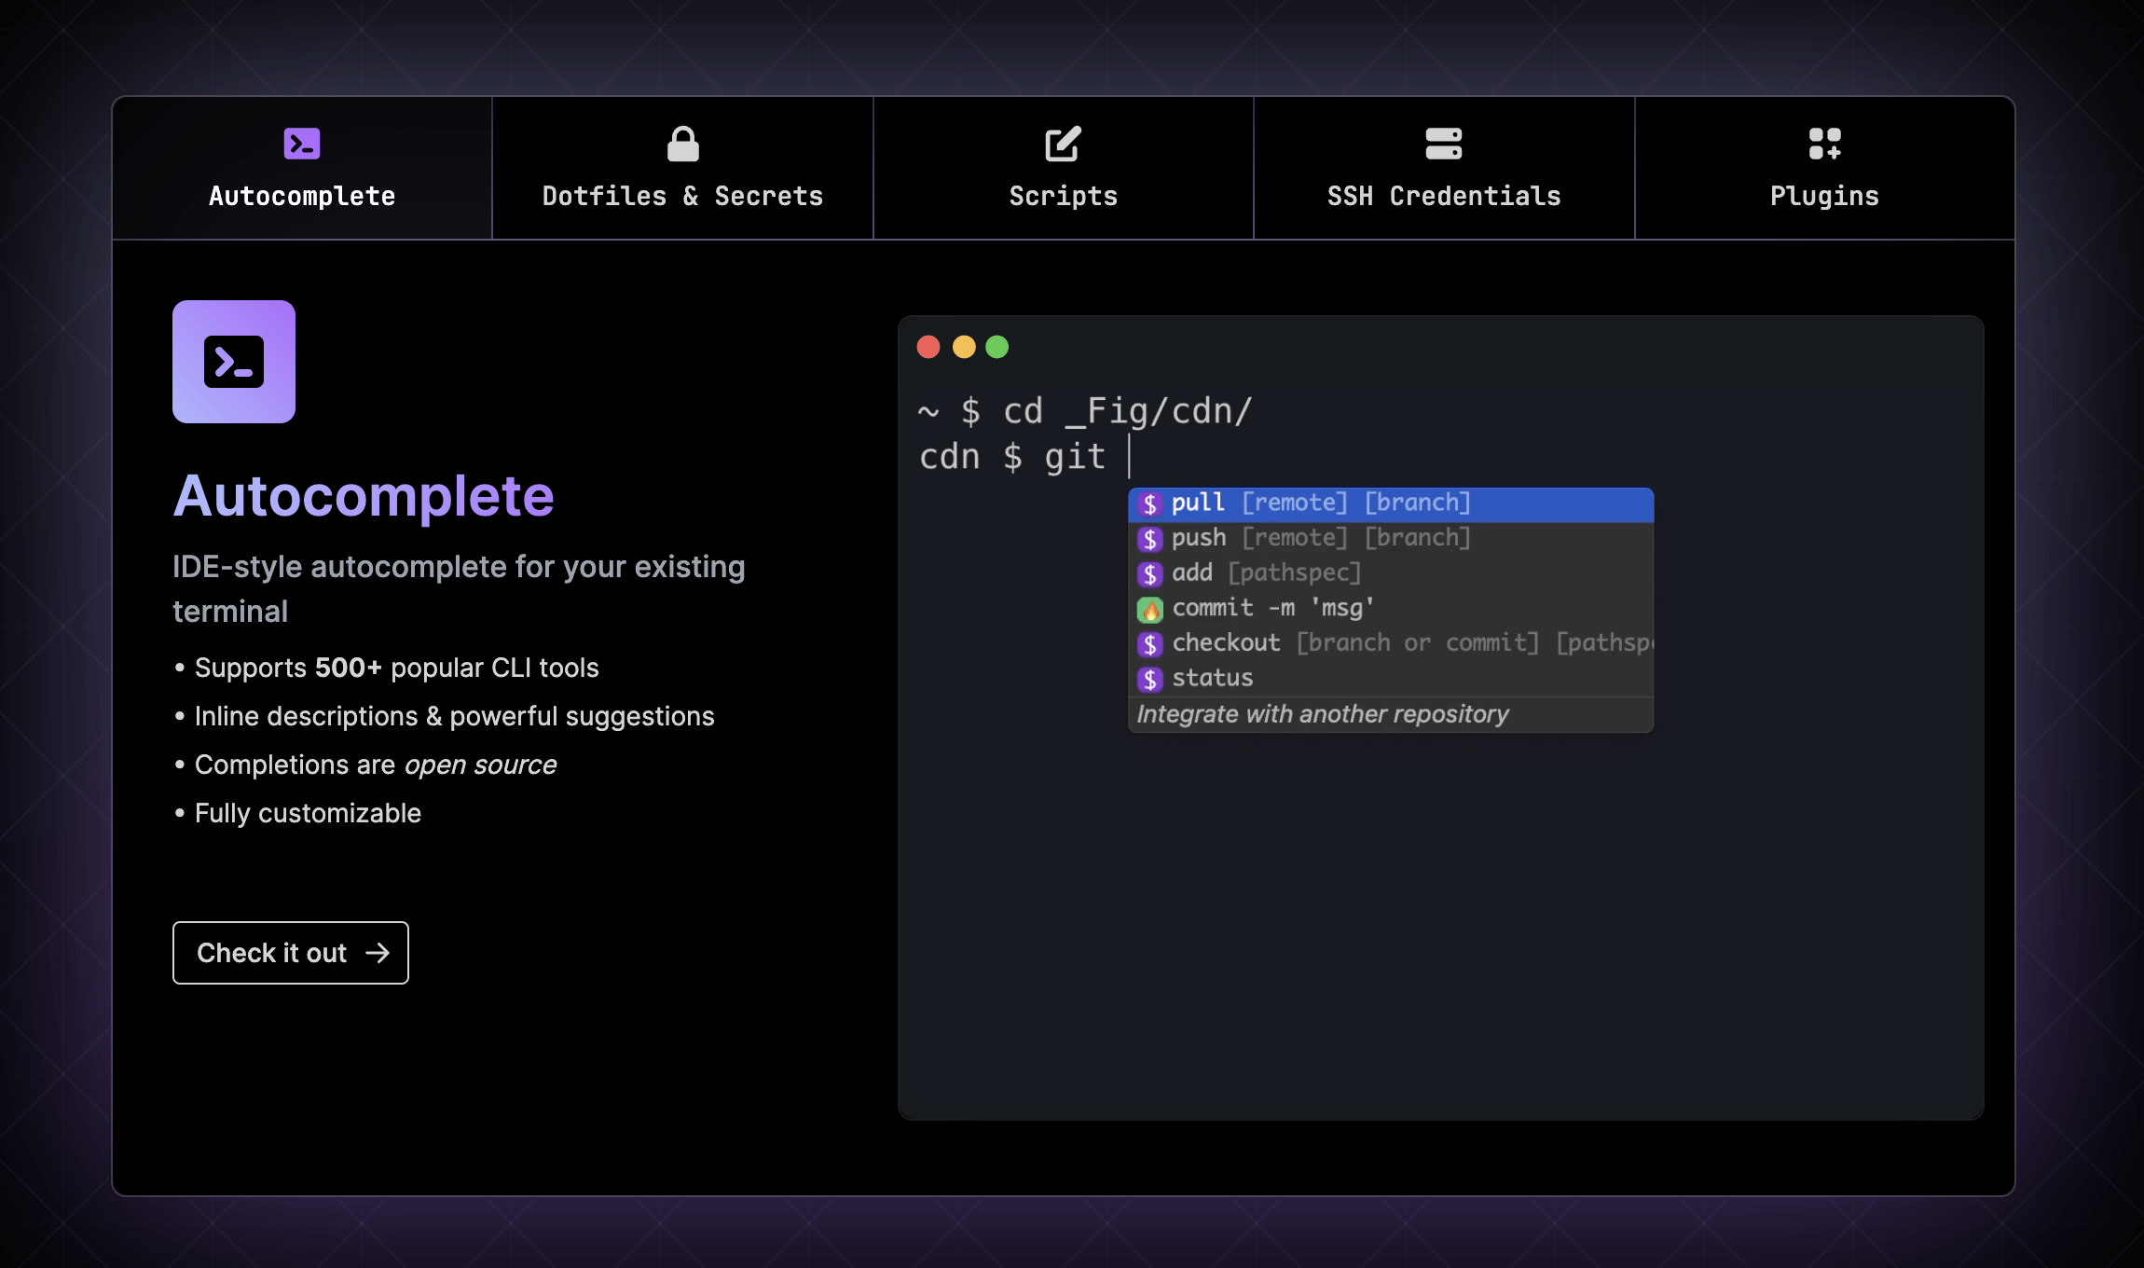Viewport: 2144px width, 1268px height.
Task: Click the green traffic light in the terminal window
Action: click(997, 347)
